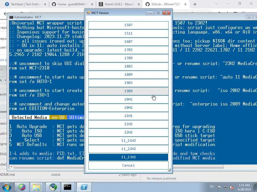Click the 'en-US' yellow label in console
The width and height of the screenshot is (257, 192).
tap(58, 117)
